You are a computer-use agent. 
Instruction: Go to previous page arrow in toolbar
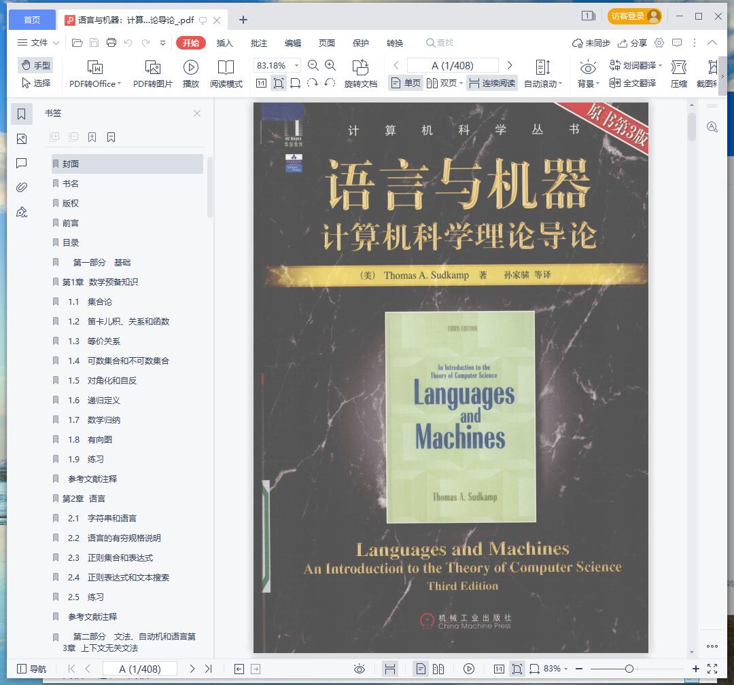point(396,65)
